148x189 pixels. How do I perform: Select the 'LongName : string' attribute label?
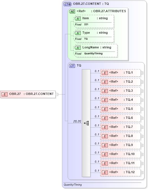(x=97, y=47)
